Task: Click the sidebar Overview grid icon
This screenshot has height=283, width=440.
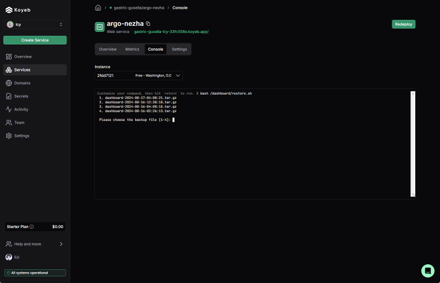Action: coord(9,57)
